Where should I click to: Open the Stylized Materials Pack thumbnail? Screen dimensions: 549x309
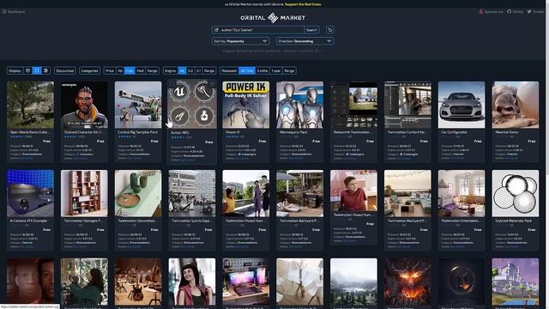pyautogui.click(x=516, y=193)
